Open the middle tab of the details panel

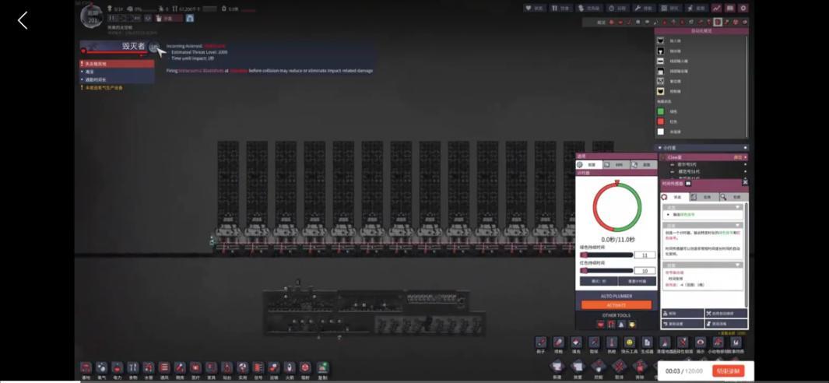[704, 197]
